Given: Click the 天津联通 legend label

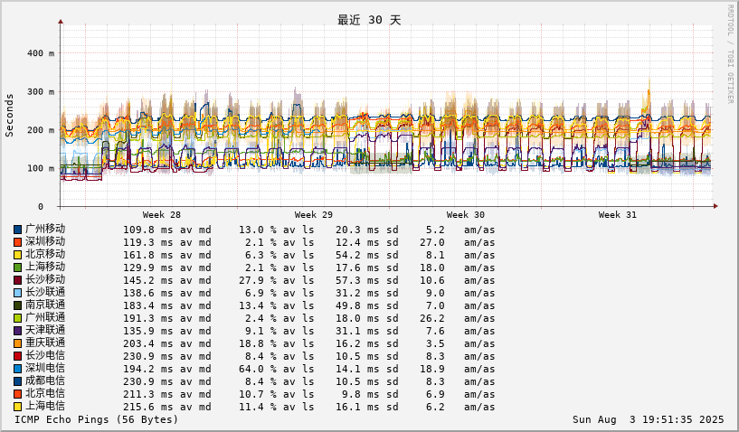Looking at the screenshot, I should pyautogui.click(x=45, y=331).
